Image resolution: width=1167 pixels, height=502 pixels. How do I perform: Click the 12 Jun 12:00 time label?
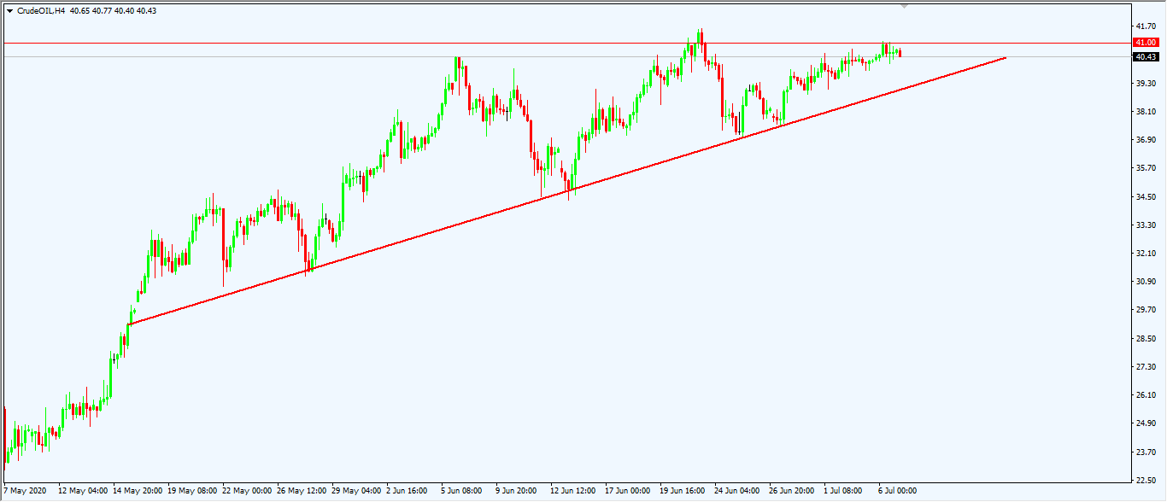pos(575,491)
